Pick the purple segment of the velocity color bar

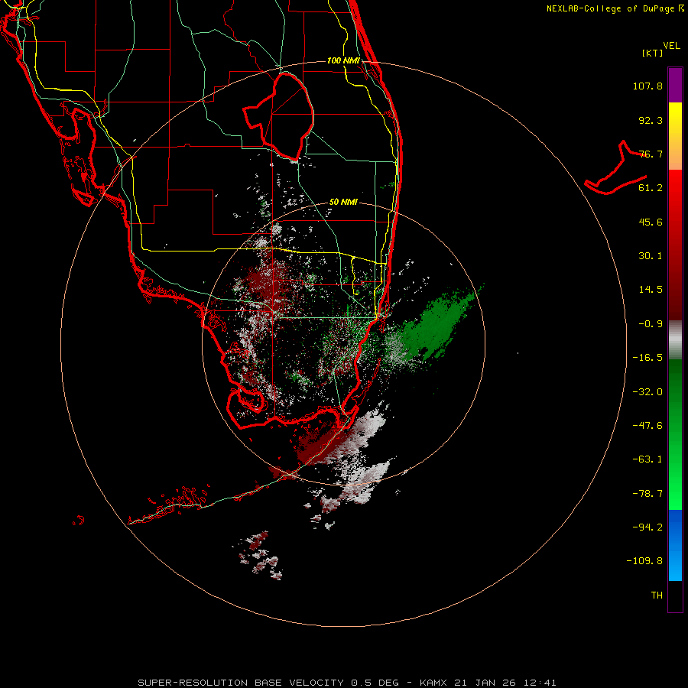pyautogui.click(x=675, y=85)
